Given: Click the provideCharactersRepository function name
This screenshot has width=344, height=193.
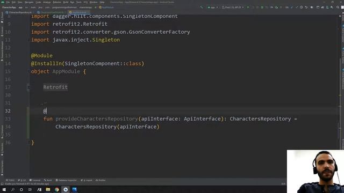Looking at the screenshot, I should 97,119.
